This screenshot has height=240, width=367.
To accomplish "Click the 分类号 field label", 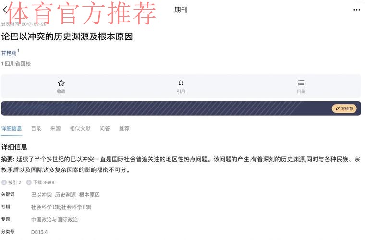I will click(8, 232).
